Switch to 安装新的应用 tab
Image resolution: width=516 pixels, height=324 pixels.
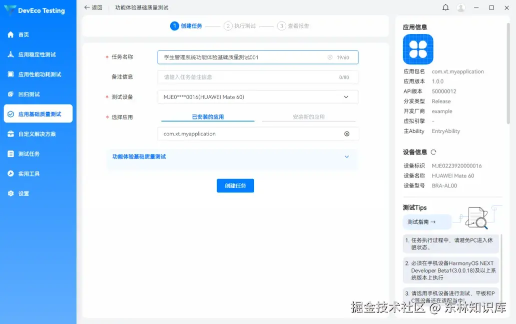309,116
